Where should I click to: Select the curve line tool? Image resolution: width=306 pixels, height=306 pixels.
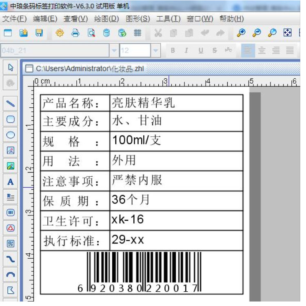click(11, 259)
